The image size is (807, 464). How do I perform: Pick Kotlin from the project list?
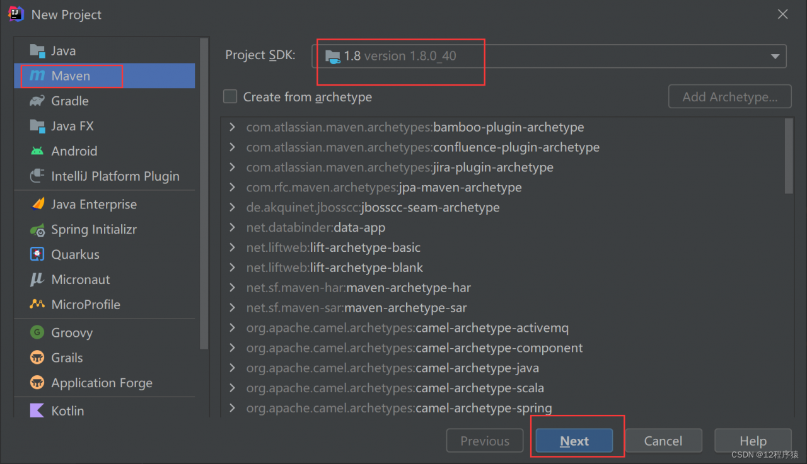click(105, 410)
